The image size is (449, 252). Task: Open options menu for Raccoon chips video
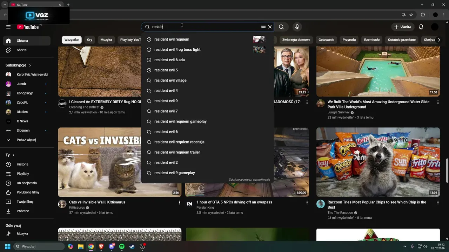[x=438, y=203]
